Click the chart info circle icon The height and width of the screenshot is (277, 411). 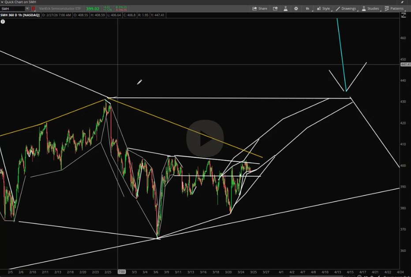(3, 22)
